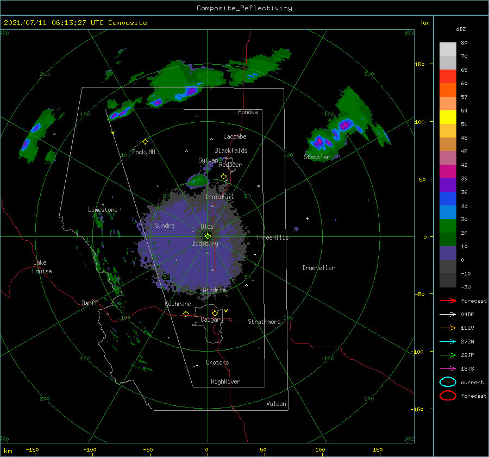Image resolution: width=489 pixels, height=457 pixels.
Task: Click the radar site marker at center
Action: (x=208, y=236)
